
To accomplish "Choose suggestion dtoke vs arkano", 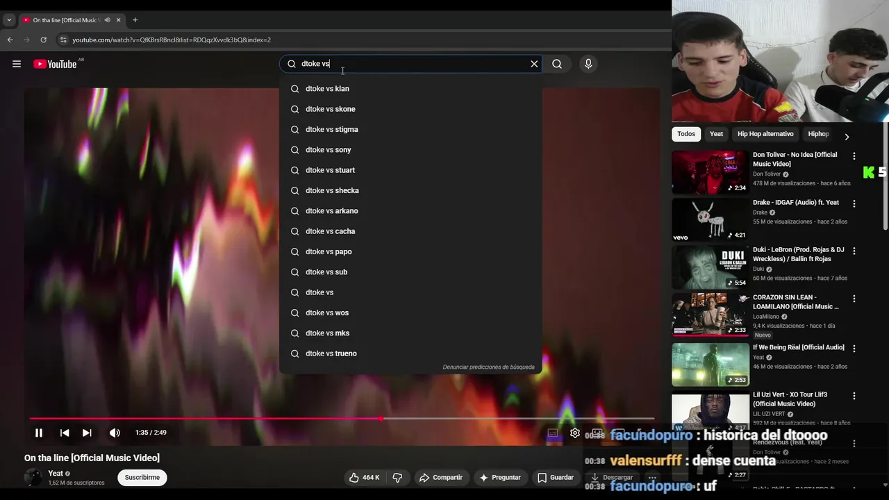I will click(410, 211).
